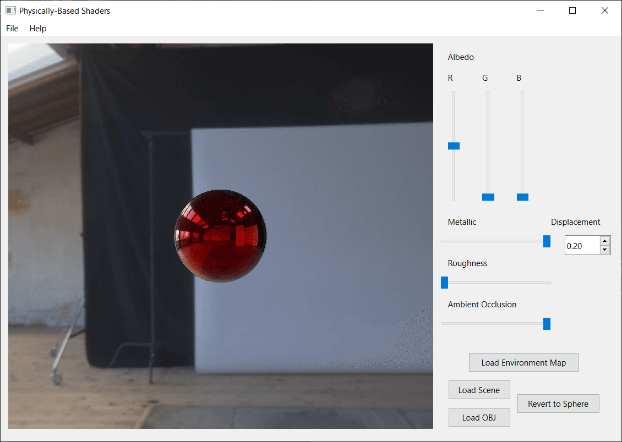The width and height of the screenshot is (622, 442).
Task: Click the Roughness label
Action: (x=467, y=263)
